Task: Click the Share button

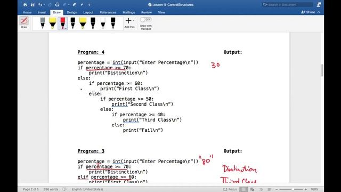Action: (x=308, y=12)
